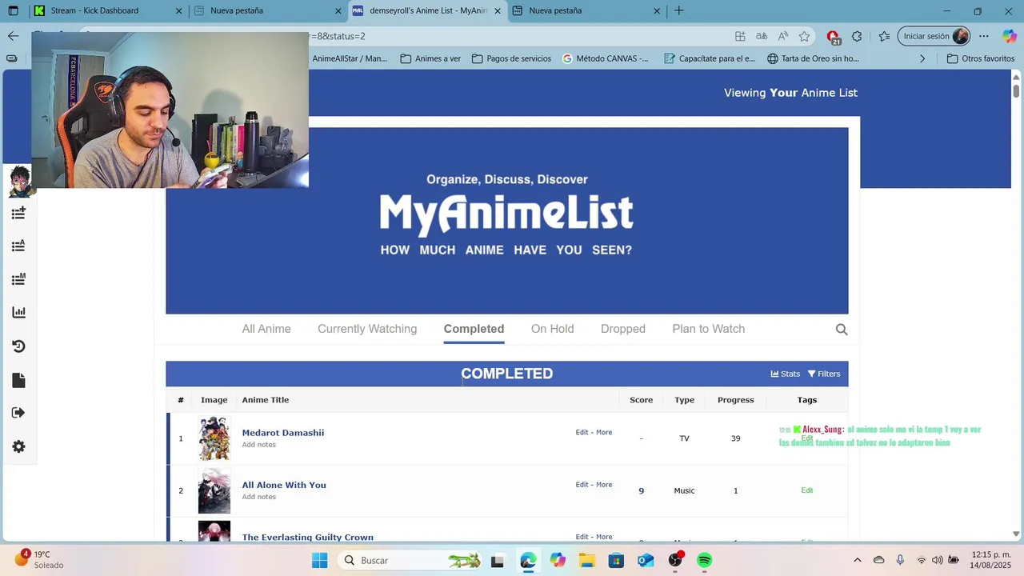
Task: Select the Dropped list tab
Action: [623, 329]
